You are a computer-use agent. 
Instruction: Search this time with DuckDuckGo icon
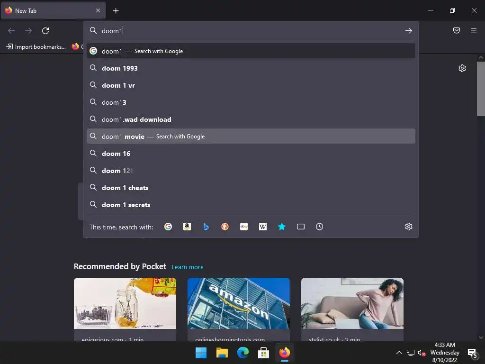[225, 227]
